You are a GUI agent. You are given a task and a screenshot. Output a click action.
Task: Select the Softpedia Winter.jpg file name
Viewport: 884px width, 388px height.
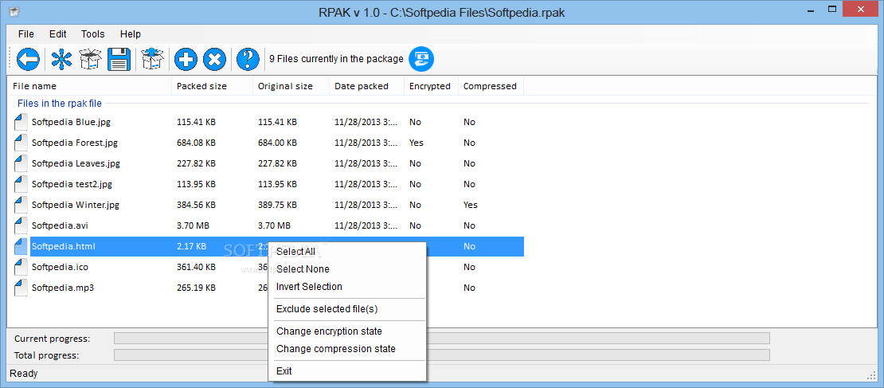(x=76, y=205)
